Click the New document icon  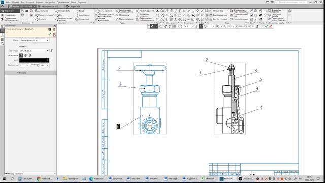point(22,11)
